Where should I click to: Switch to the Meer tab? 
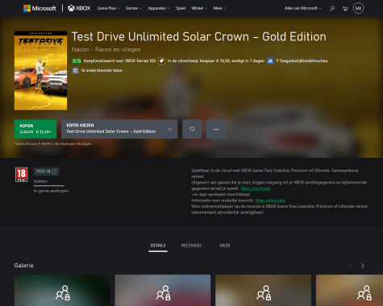pos(225,246)
